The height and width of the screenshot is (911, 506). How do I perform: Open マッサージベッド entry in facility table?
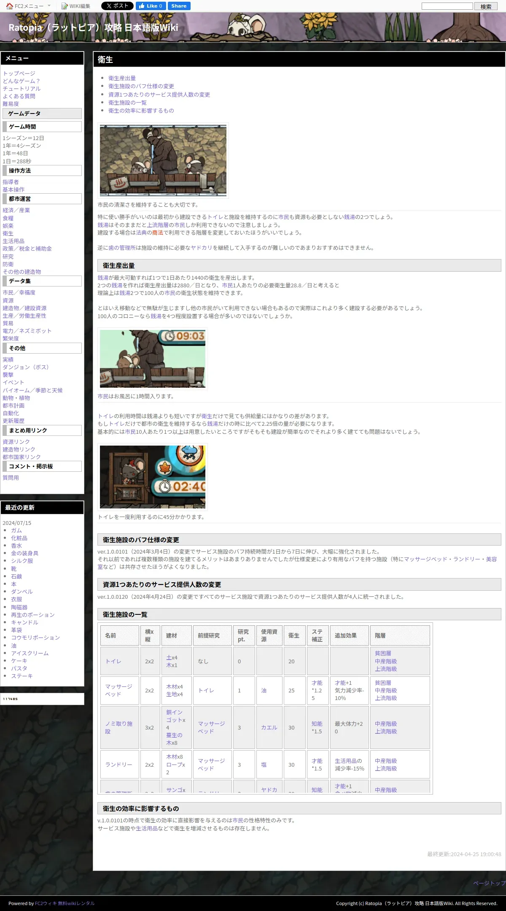pyautogui.click(x=118, y=690)
